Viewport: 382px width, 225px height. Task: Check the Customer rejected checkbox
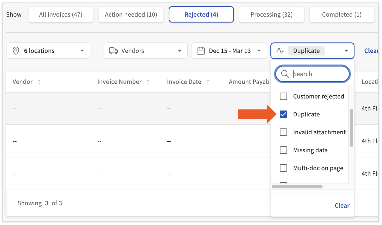[x=283, y=96]
